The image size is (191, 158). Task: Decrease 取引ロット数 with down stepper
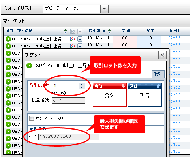[x=82, y=87]
